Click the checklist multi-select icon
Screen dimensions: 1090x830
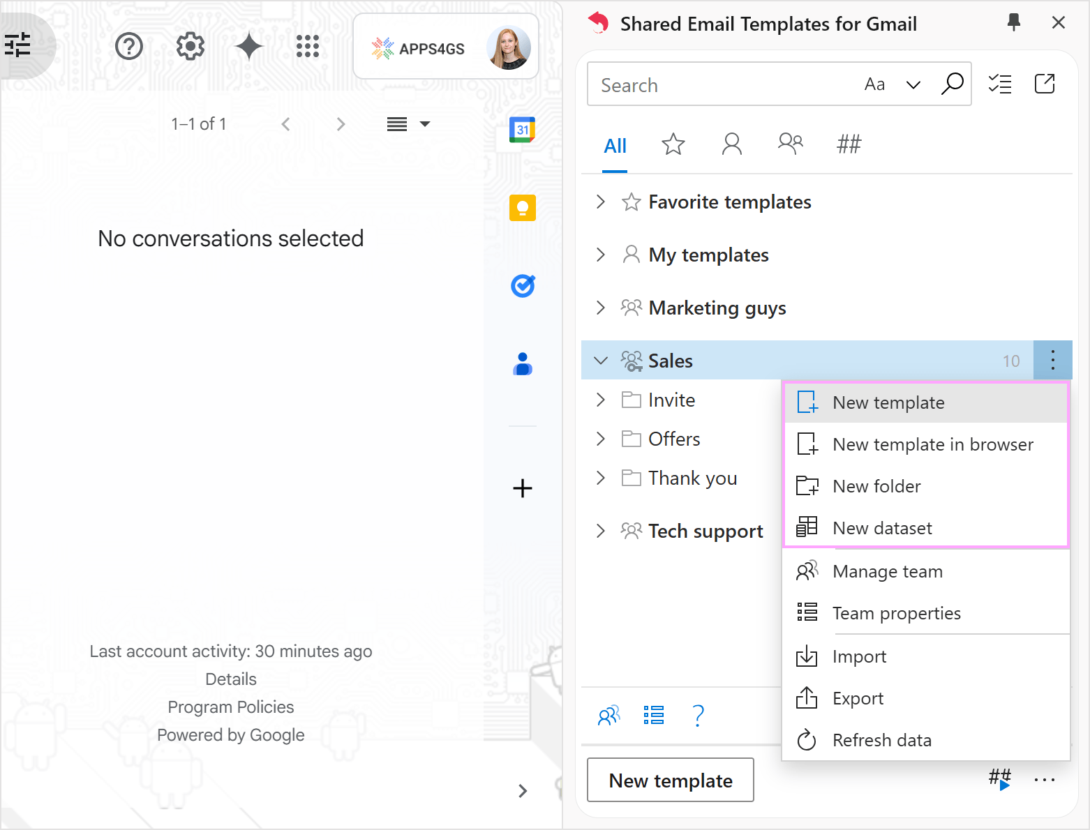pyautogui.click(x=1000, y=84)
